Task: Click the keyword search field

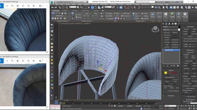Action: 145,2
